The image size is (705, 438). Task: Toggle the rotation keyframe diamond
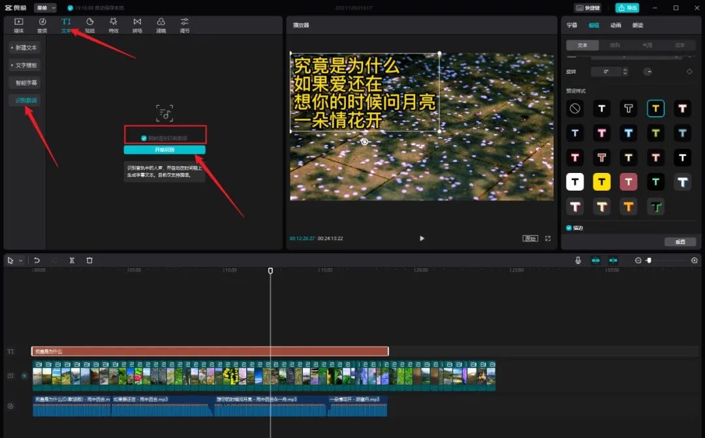(x=689, y=71)
